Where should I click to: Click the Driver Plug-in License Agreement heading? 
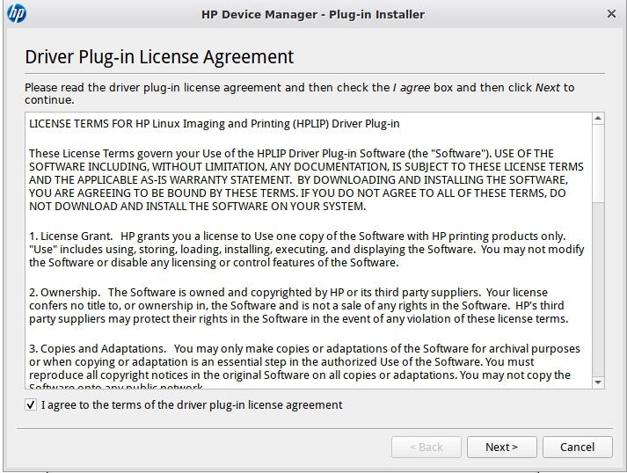159,57
